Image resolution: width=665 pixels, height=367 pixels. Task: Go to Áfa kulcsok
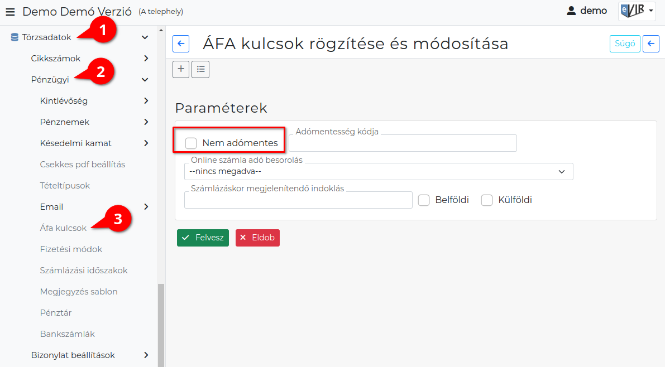coord(63,228)
